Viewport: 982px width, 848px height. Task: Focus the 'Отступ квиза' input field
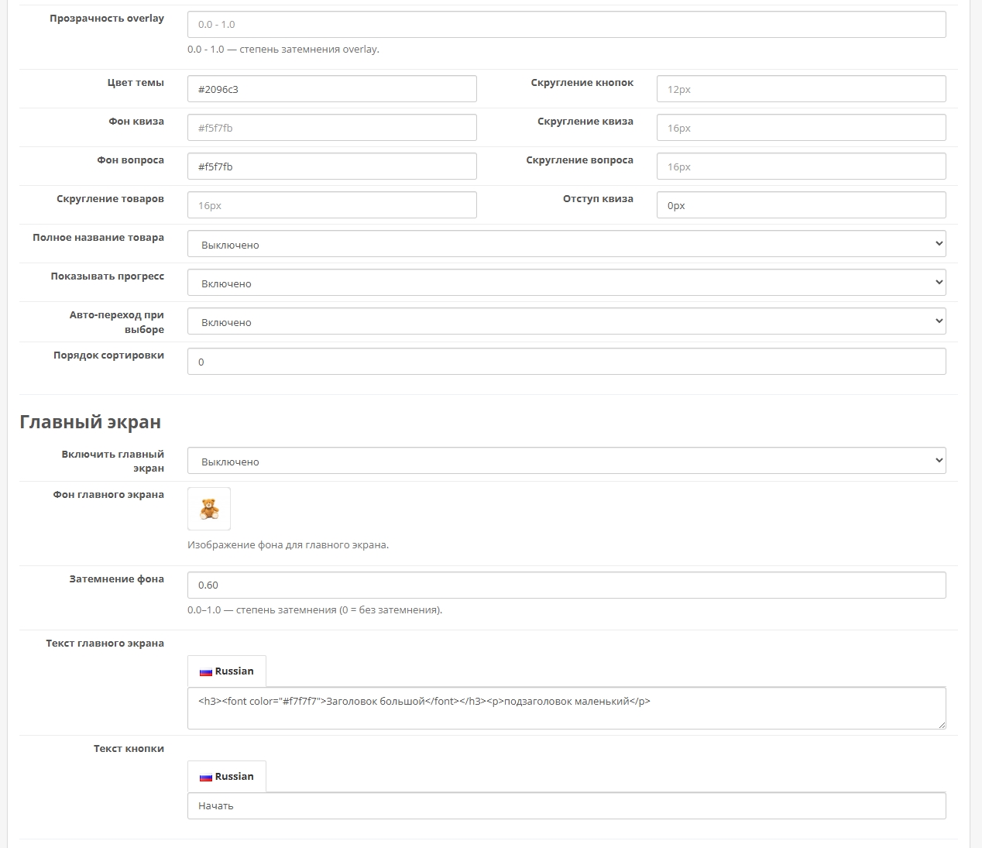(x=801, y=205)
